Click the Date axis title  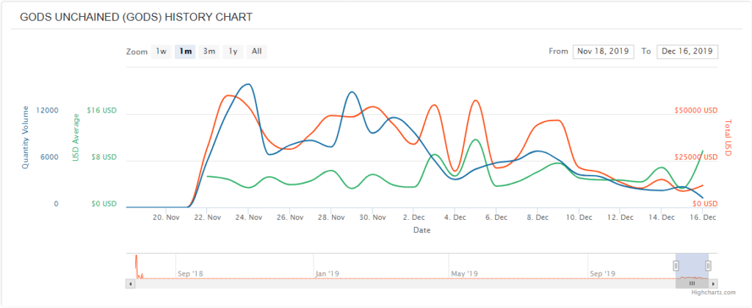pos(422,230)
